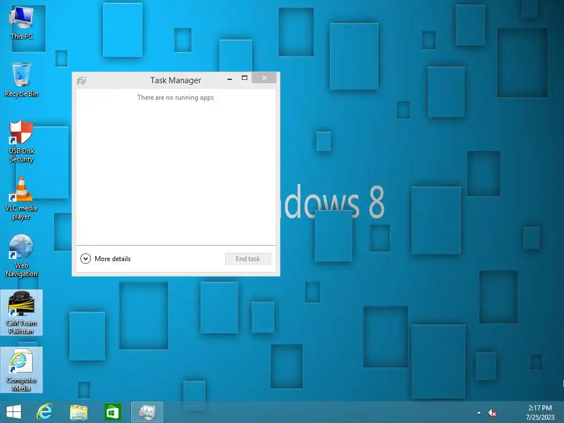Screen dimensions: 564x423
Task: Select the VLC media player shortcut
Action: [x=21, y=198]
